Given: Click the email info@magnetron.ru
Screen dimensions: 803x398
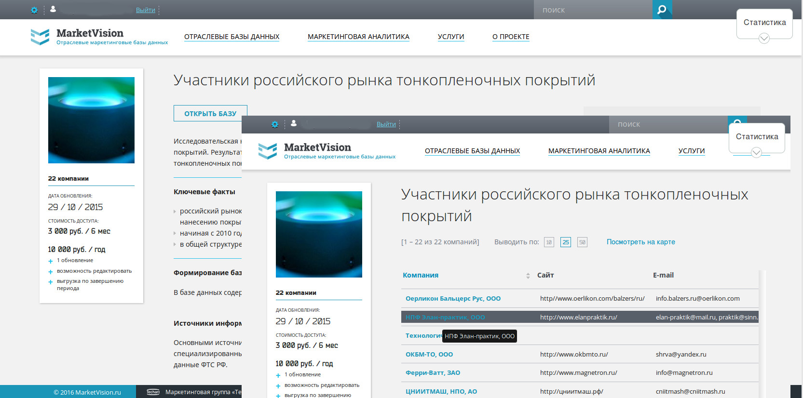Looking at the screenshot, I should pos(684,372).
